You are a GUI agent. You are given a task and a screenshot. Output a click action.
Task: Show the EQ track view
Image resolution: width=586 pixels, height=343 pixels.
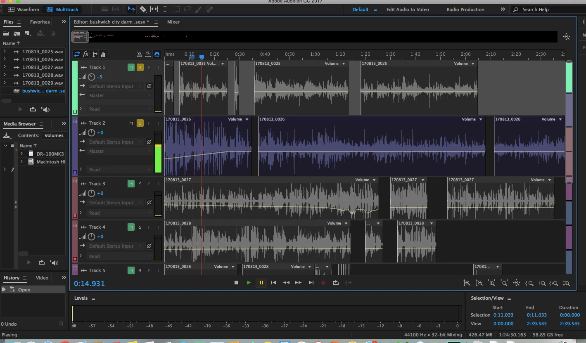pyautogui.click(x=103, y=54)
